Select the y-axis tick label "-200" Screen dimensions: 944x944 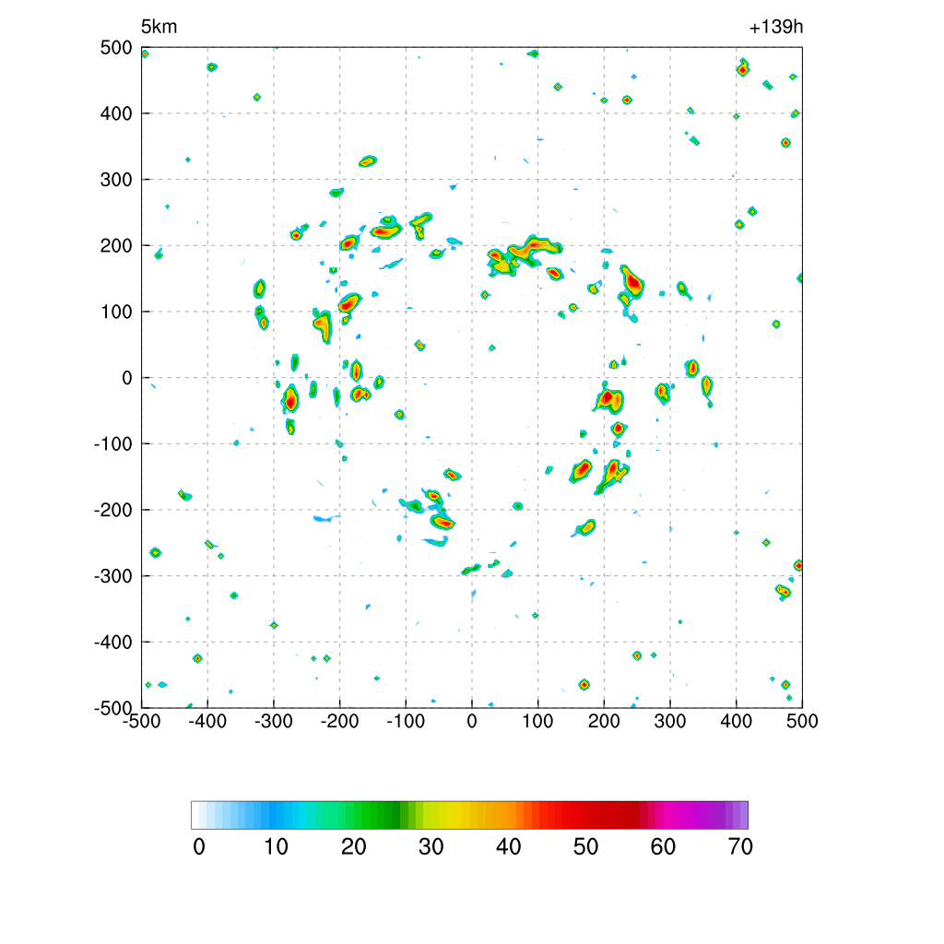point(113,510)
